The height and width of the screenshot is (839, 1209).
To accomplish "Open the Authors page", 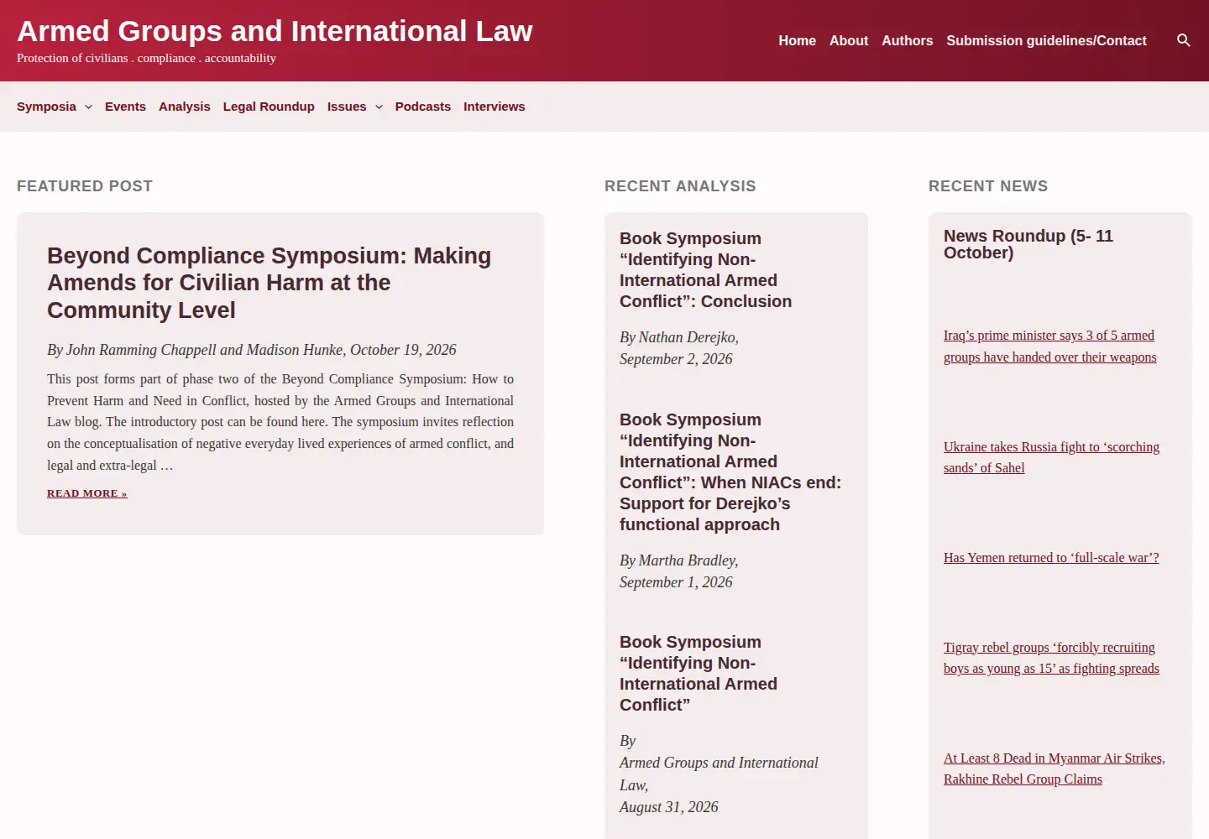I will pyautogui.click(x=907, y=40).
